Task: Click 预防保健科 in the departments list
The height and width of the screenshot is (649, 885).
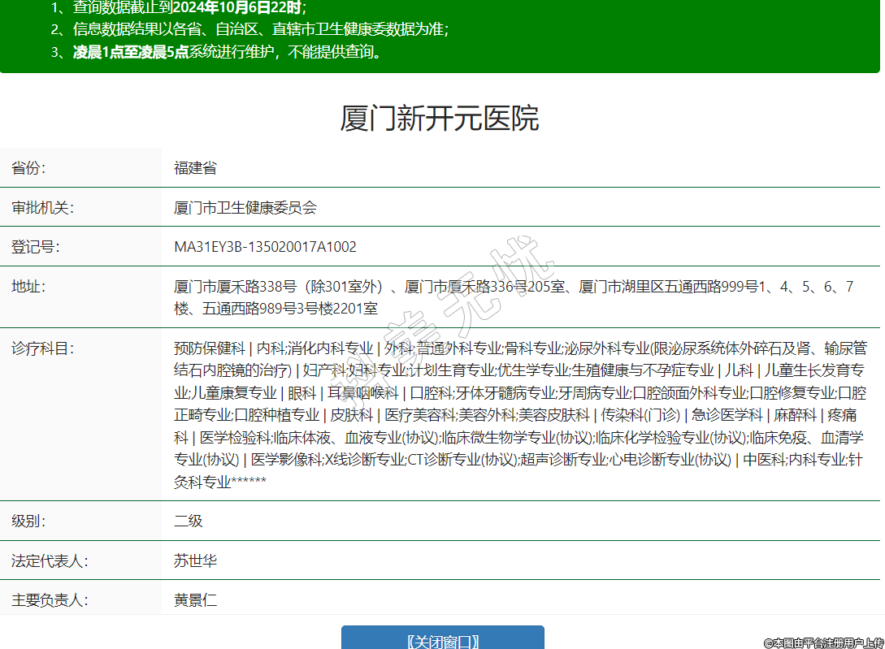Action: [209, 348]
